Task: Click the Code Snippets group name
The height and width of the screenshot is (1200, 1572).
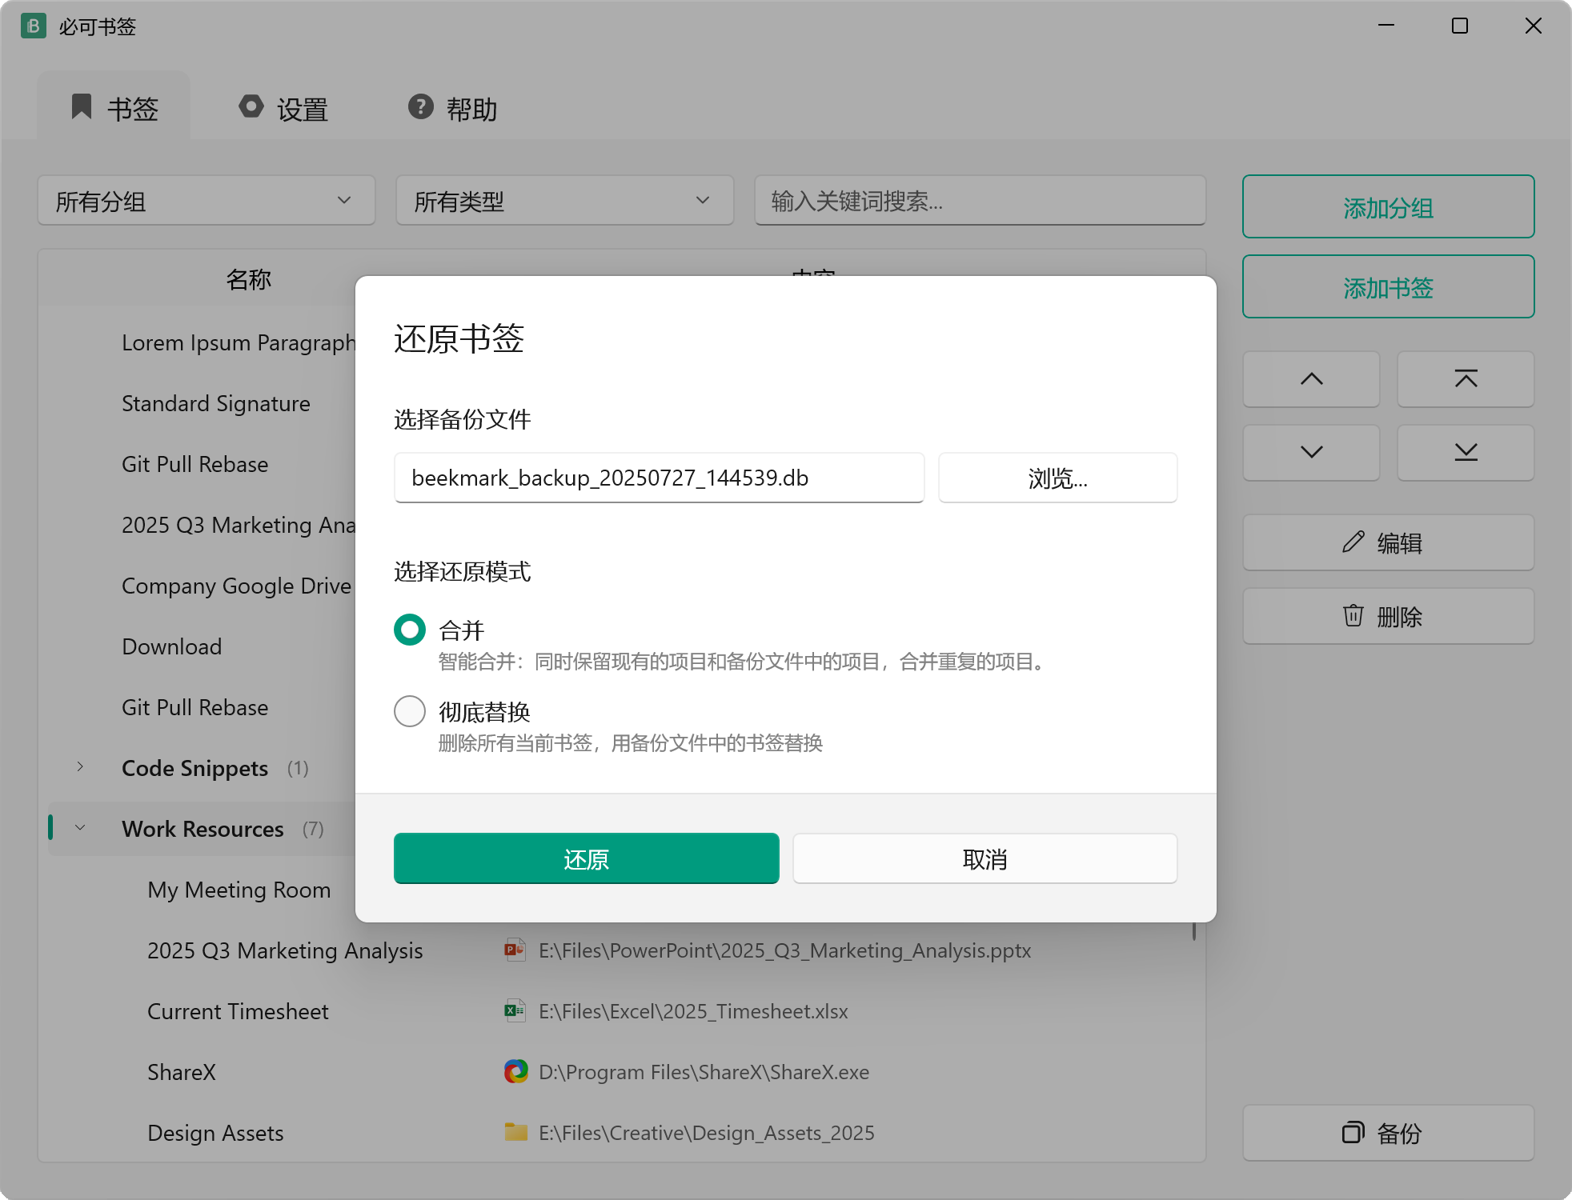Action: (194, 768)
